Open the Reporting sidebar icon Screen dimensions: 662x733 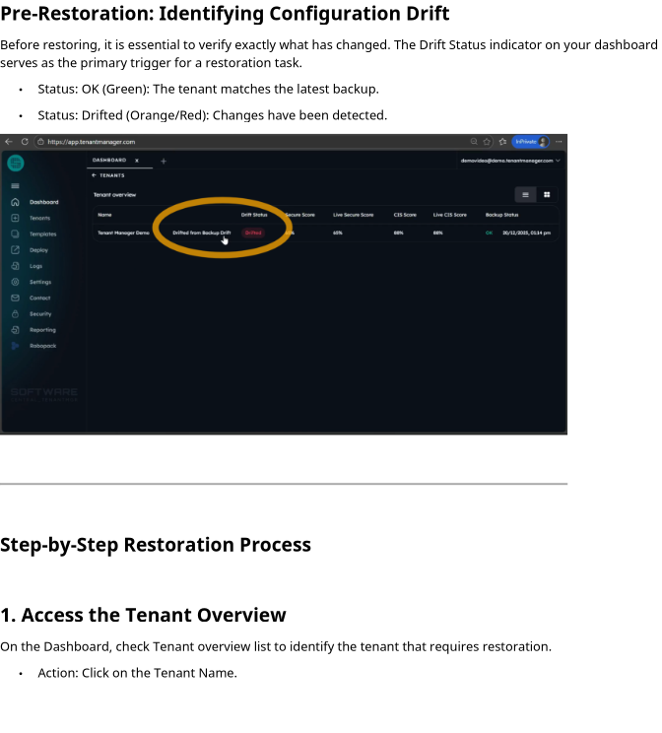(15, 330)
